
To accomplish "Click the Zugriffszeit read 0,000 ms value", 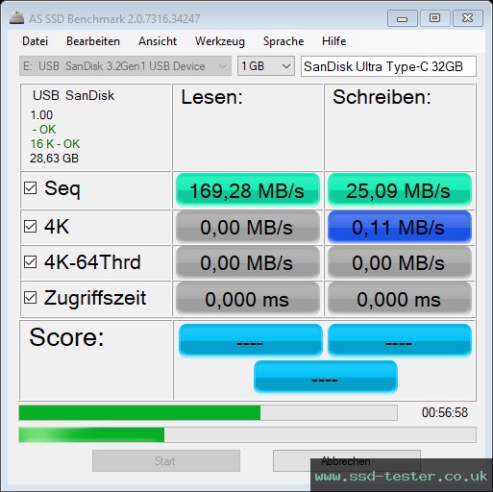I will 248,299.
